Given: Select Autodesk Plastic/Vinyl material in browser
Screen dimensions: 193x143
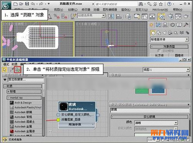Looking at the screenshot, I should (x=26, y=107).
